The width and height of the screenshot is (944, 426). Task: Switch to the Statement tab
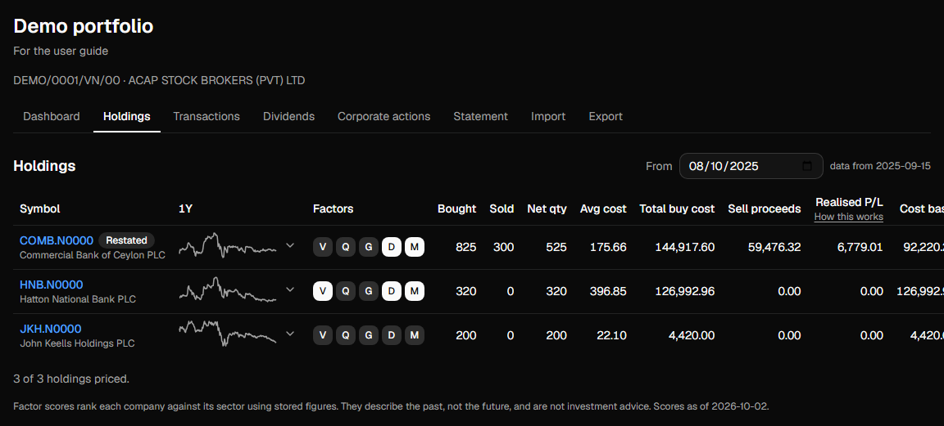tap(480, 117)
